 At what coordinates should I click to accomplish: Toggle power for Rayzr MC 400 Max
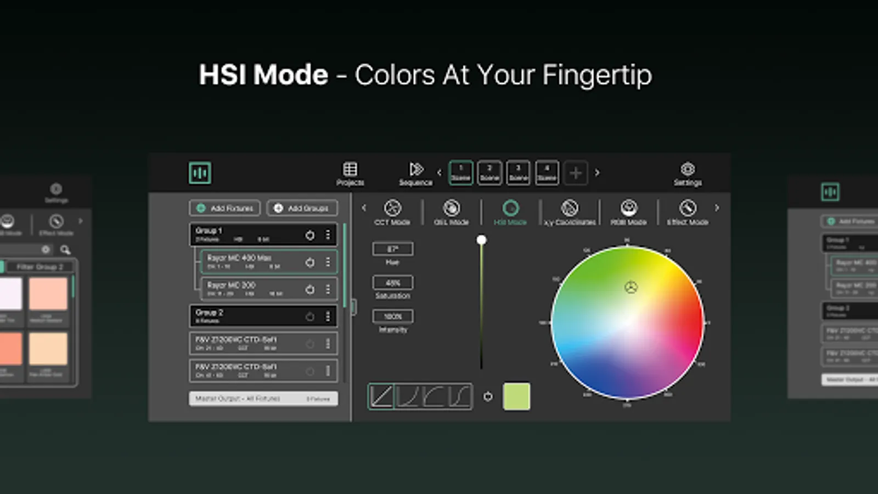[310, 262]
